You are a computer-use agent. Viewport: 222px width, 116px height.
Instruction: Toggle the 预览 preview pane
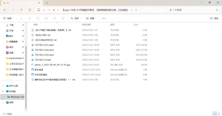click(x=214, y=19)
